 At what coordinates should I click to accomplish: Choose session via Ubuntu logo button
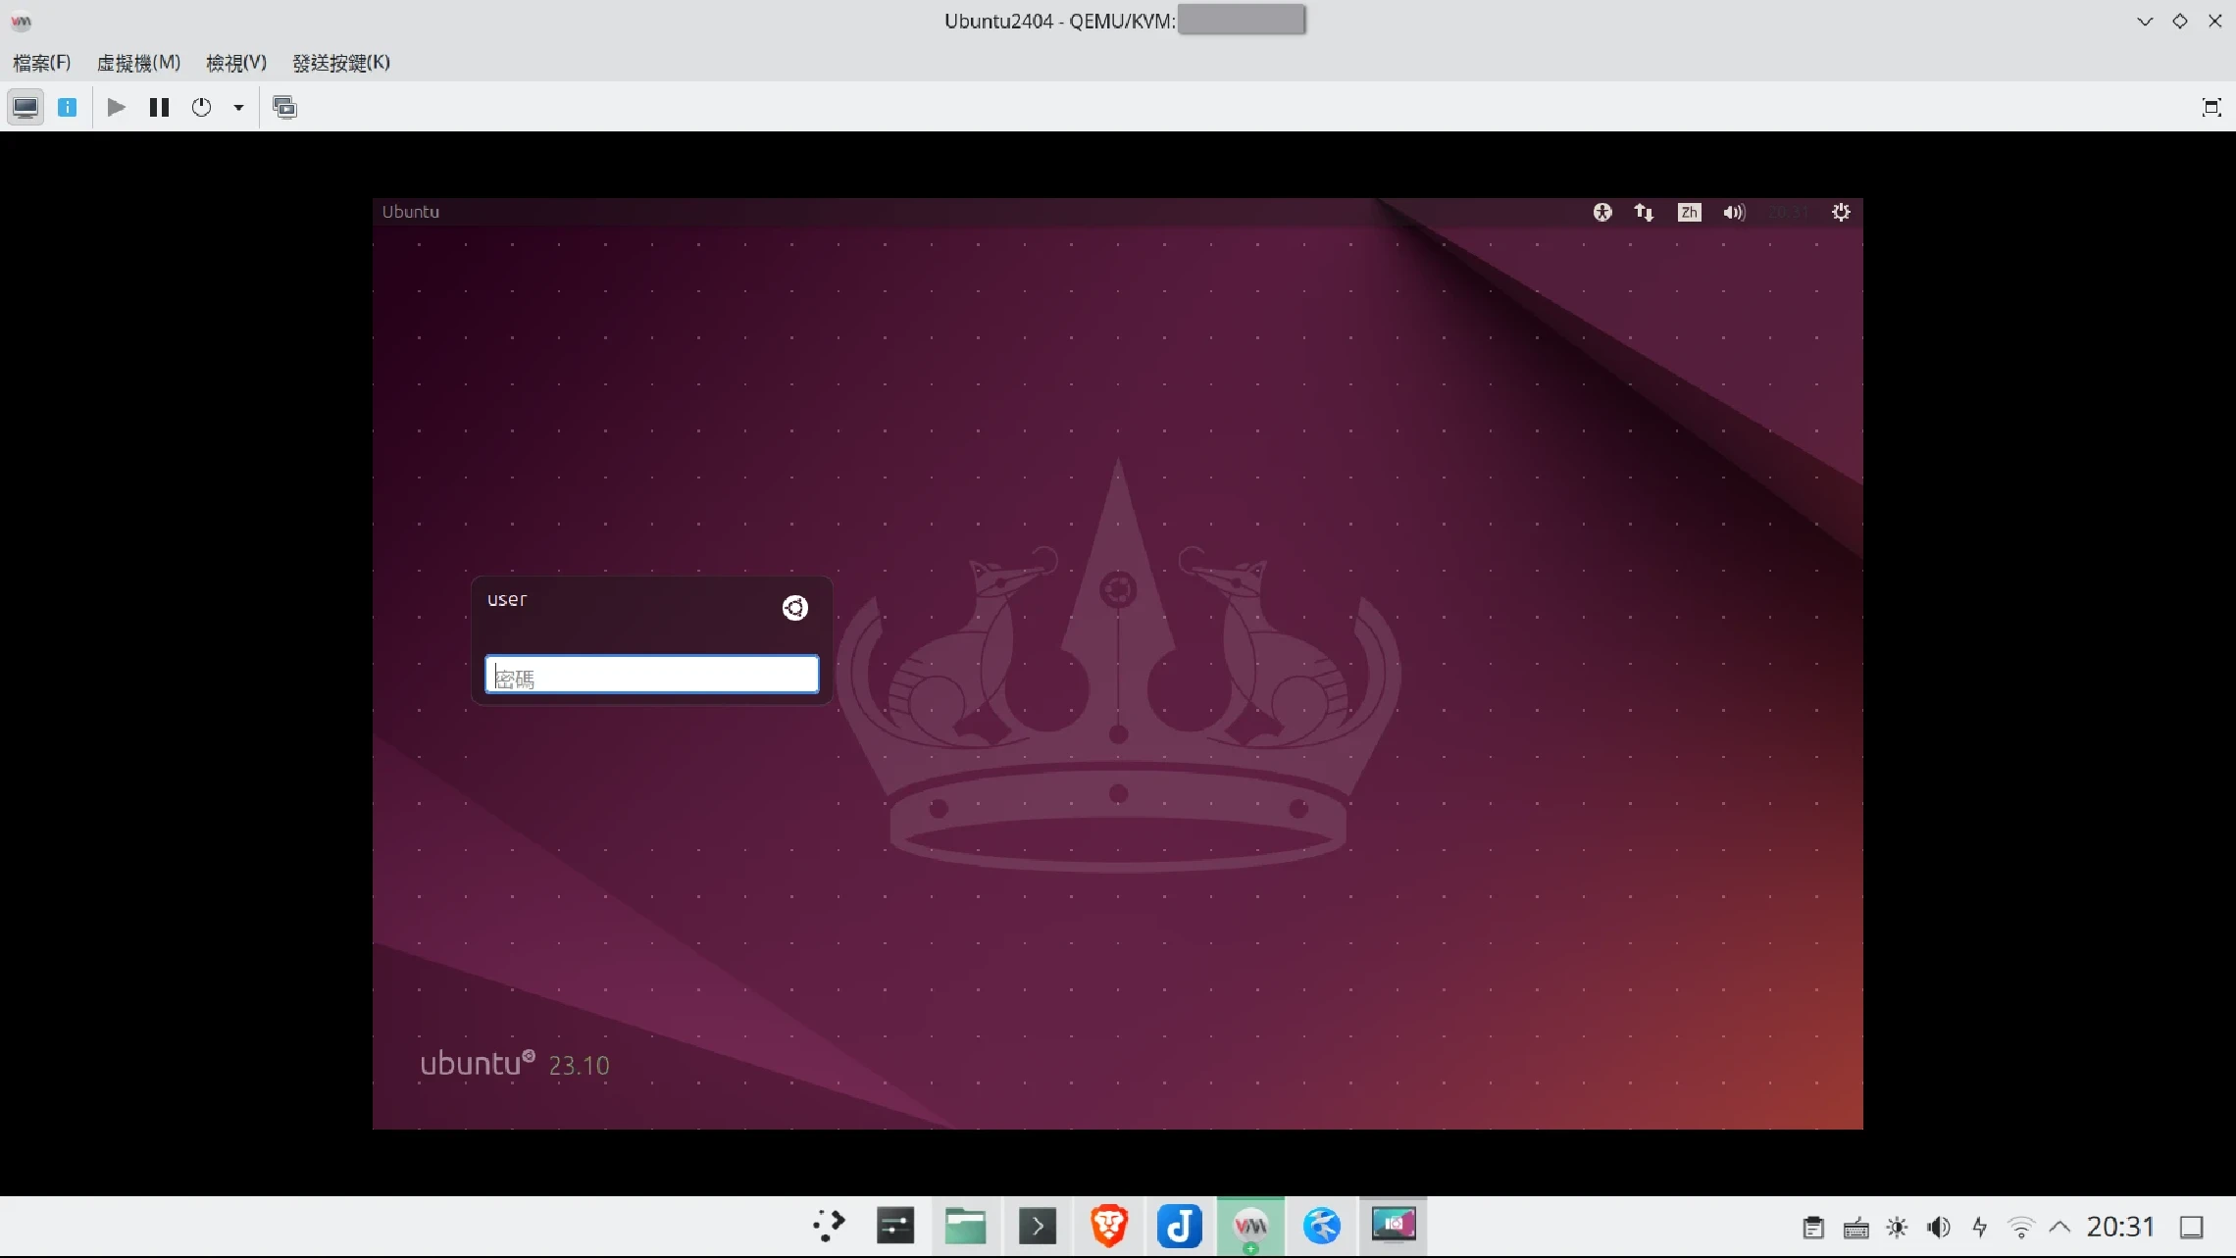794,608
